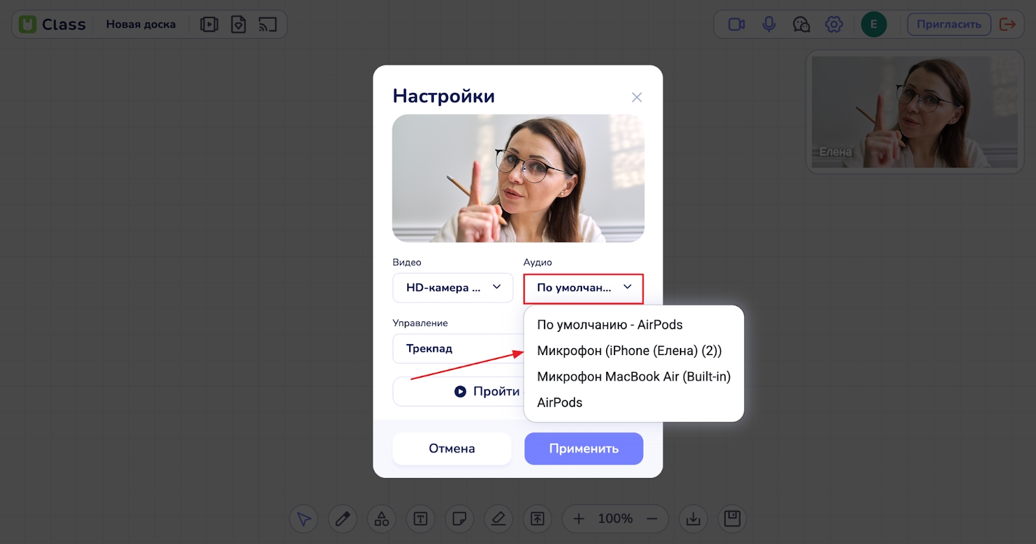Expand the Видео camera dropdown

click(453, 288)
